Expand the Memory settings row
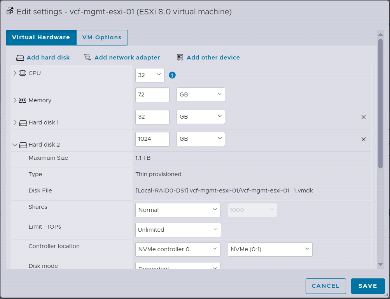The image size is (390, 299). click(x=15, y=100)
